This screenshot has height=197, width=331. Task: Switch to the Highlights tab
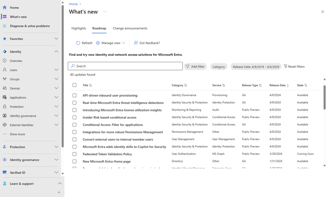(79, 28)
